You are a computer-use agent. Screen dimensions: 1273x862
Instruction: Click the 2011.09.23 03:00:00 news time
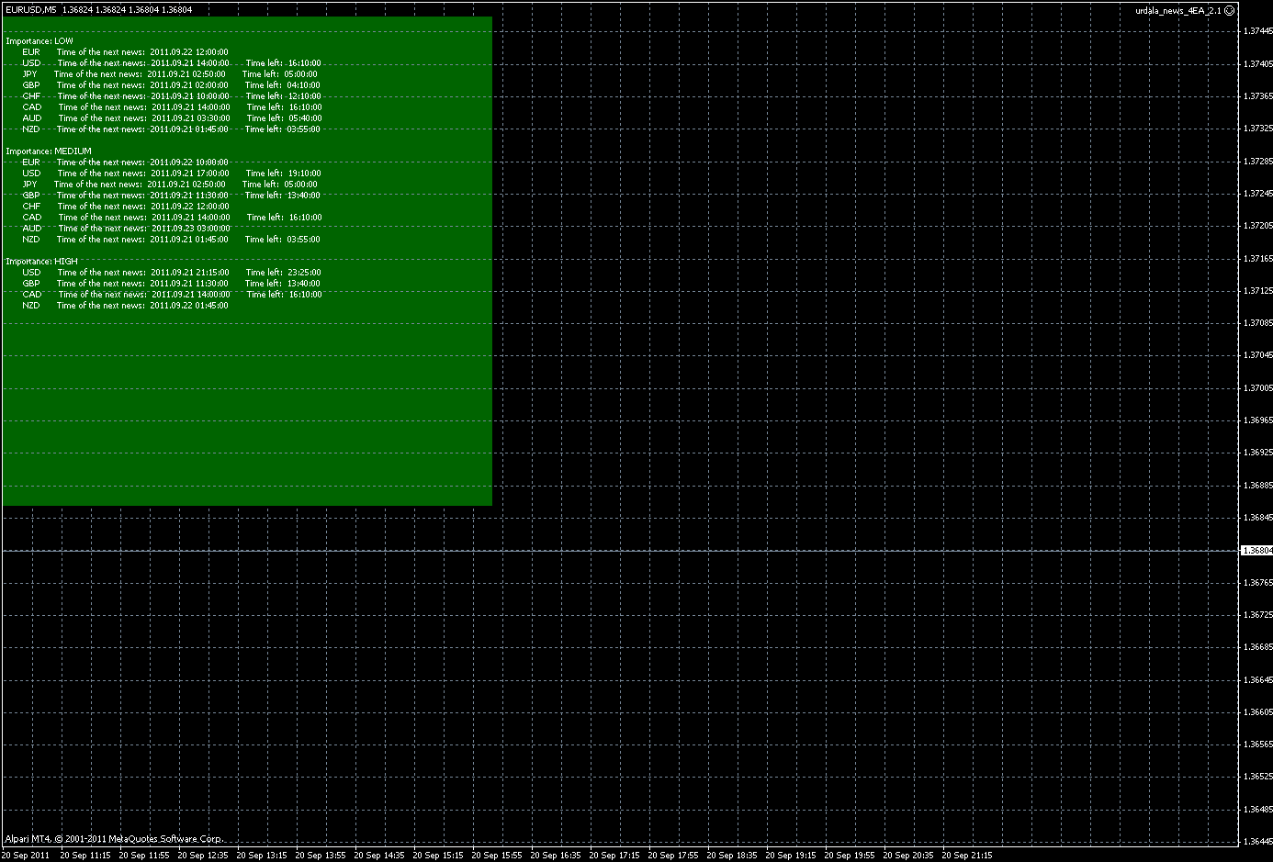(191, 229)
